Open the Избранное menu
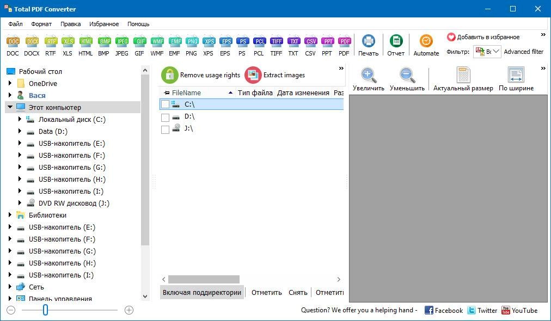551x321 pixels. coord(104,24)
